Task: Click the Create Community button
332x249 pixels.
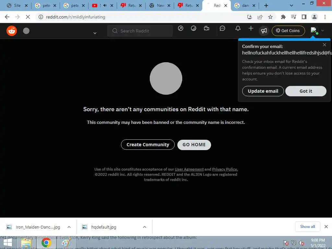Action: tap(148, 145)
